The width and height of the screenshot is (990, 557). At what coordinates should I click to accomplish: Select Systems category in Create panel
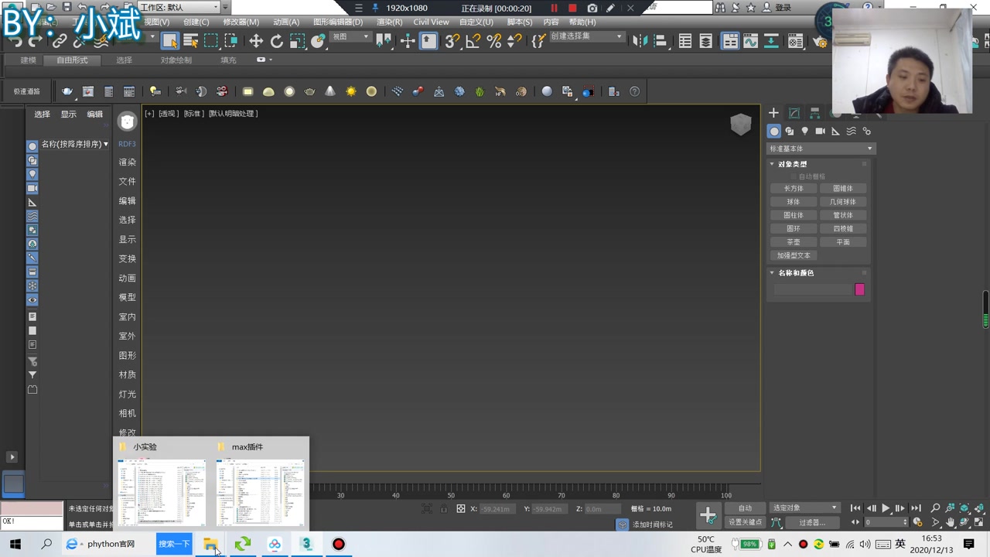[x=866, y=132]
